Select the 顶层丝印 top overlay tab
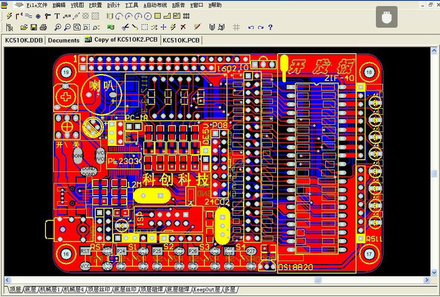The height and width of the screenshot is (297, 440). tap(98, 289)
